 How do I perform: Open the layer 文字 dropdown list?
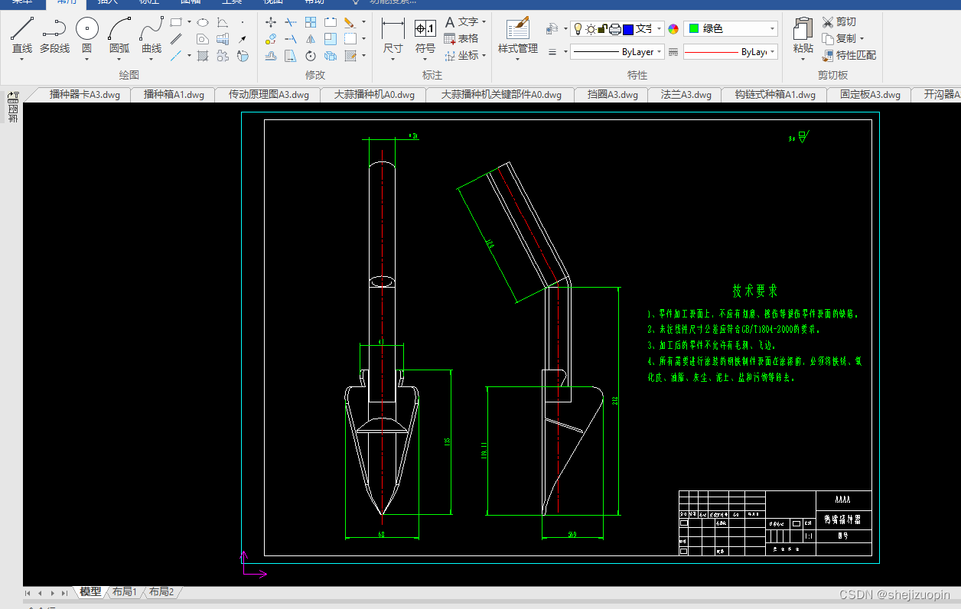[x=659, y=29]
